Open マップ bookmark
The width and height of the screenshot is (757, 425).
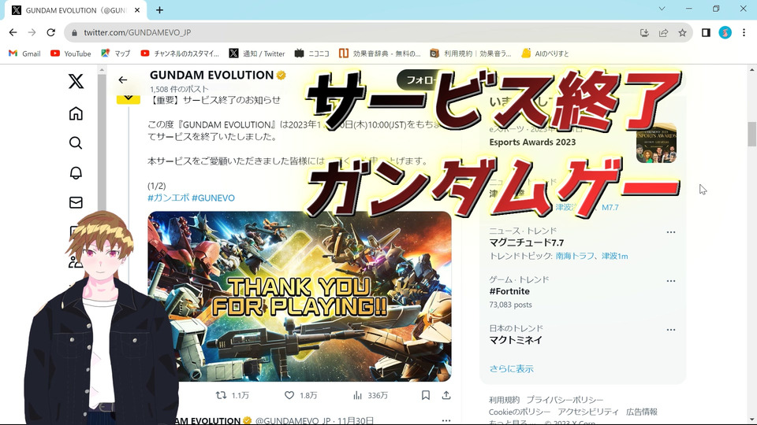pyautogui.click(x=116, y=54)
